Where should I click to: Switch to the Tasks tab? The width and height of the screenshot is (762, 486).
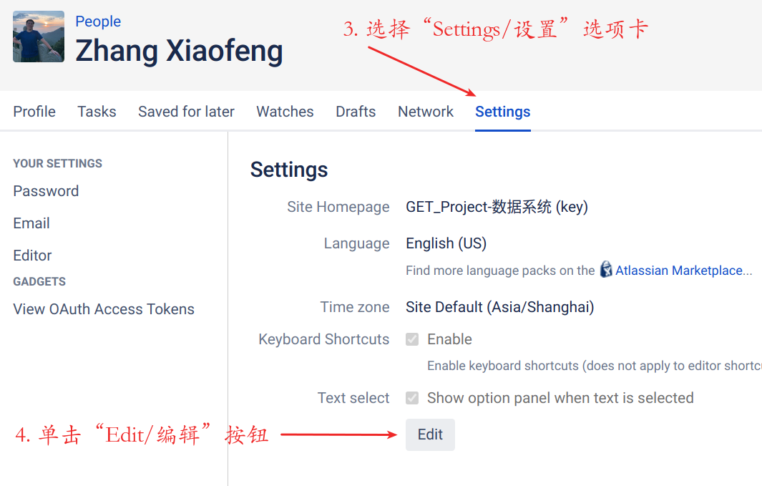coord(97,112)
